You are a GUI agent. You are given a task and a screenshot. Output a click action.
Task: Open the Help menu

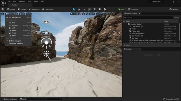coord(42,1)
